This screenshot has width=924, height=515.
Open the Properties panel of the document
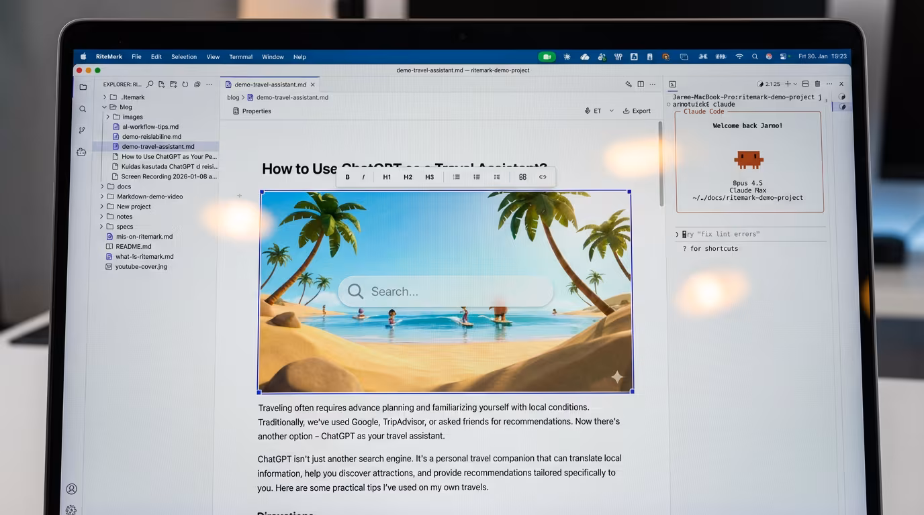[x=252, y=111]
